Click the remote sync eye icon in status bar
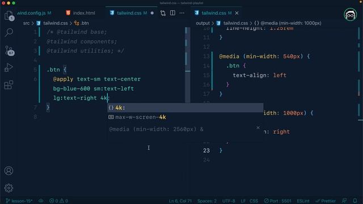The height and width of the screenshot is (204, 363). [x=41, y=201]
